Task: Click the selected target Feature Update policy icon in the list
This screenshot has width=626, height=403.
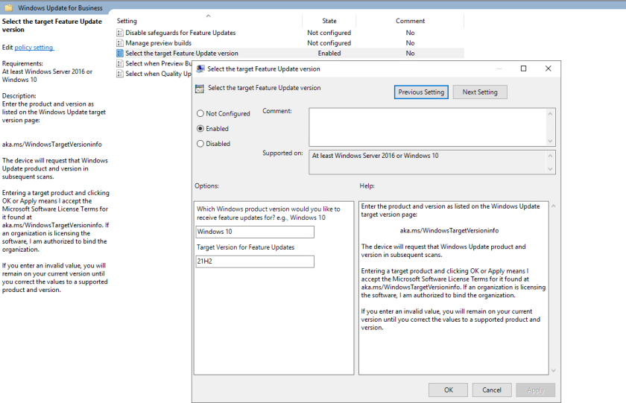Action: tap(120, 54)
